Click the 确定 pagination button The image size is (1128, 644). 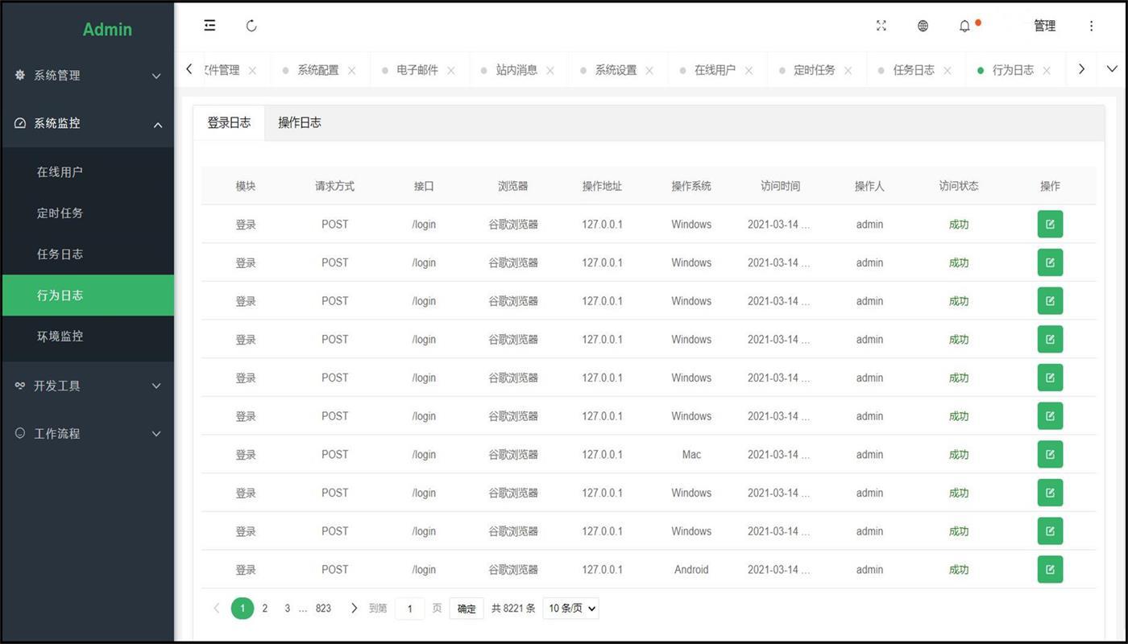coord(467,609)
